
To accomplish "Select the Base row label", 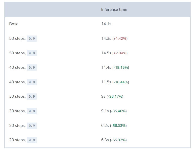I will [x=14, y=24].
